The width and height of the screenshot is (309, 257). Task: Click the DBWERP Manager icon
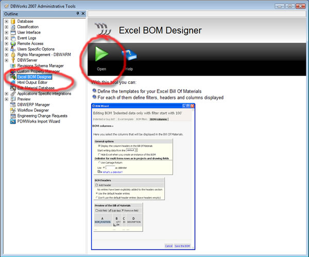pos(13,105)
